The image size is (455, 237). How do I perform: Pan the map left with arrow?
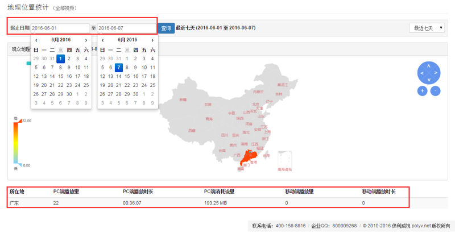pyautogui.click(x=421, y=73)
